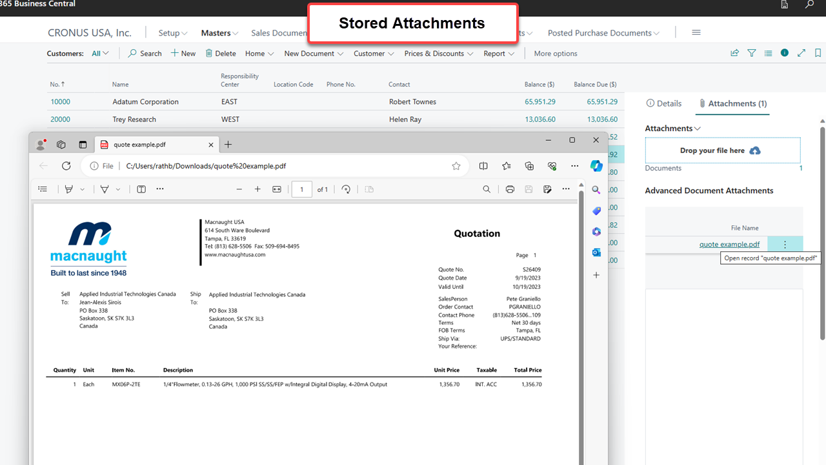Expand the Customer action dropdown
This screenshot has width=826, height=465.
point(374,54)
